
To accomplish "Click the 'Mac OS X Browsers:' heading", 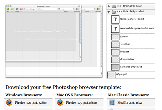I will pyautogui.click(x=75, y=95).
